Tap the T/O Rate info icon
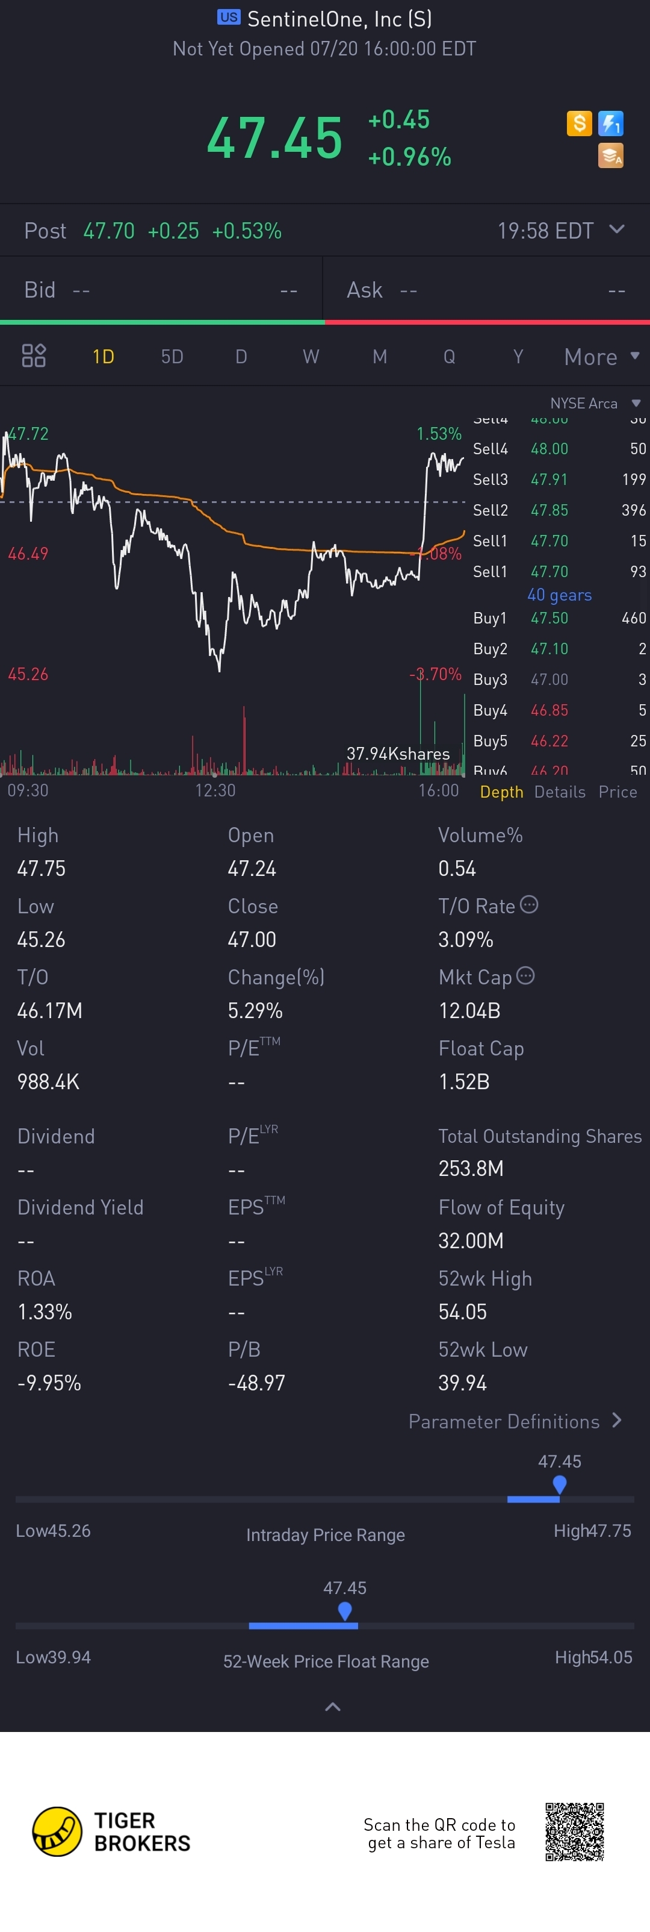This screenshot has width=650, height=1932. coord(528,904)
